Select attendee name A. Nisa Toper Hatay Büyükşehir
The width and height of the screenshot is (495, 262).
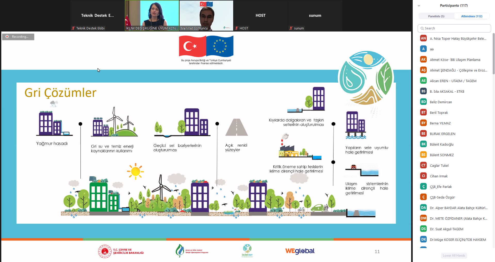pos(458,39)
